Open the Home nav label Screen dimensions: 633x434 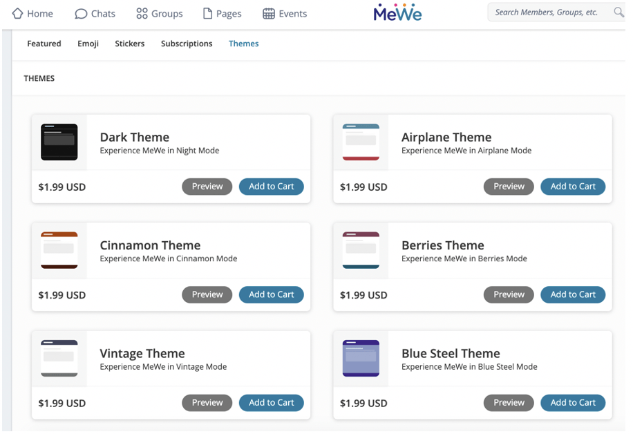pos(40,14)
